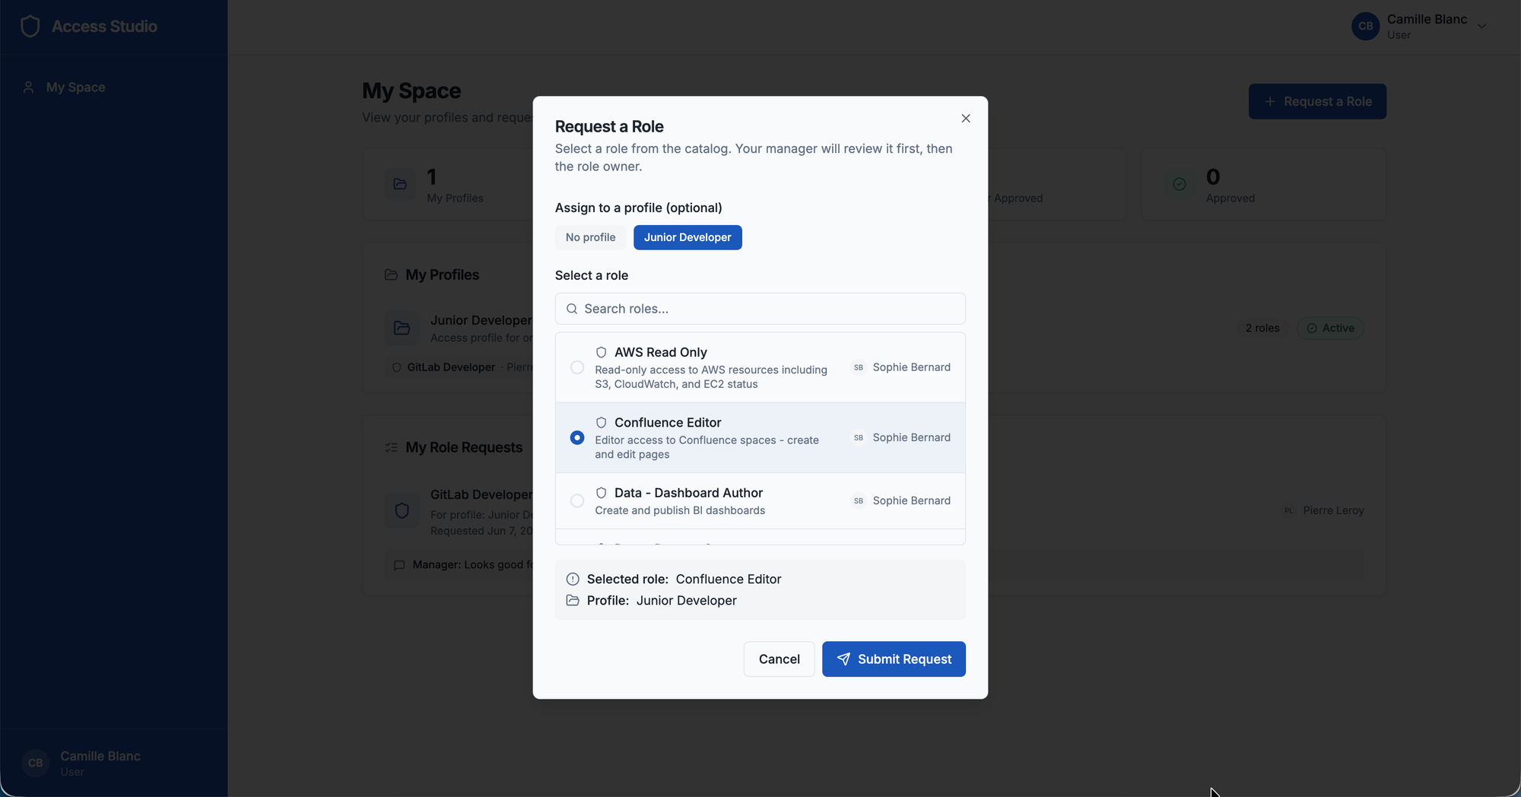This screenshot has height=797, width=1521.
Task: Click the CB avatar at sidebar bottom
Action: tap(36, 763)
